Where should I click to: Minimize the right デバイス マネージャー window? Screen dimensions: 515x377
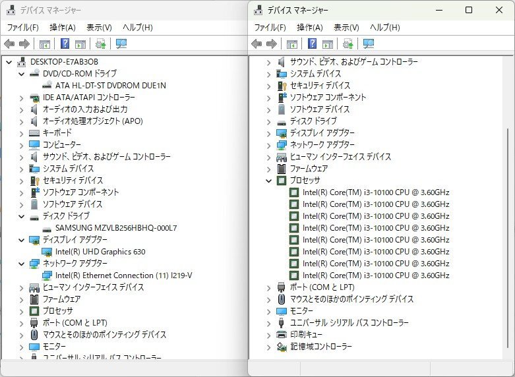point(439,10)
